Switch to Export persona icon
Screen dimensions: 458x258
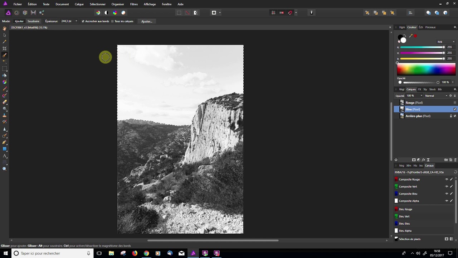[x=42, y=13]
